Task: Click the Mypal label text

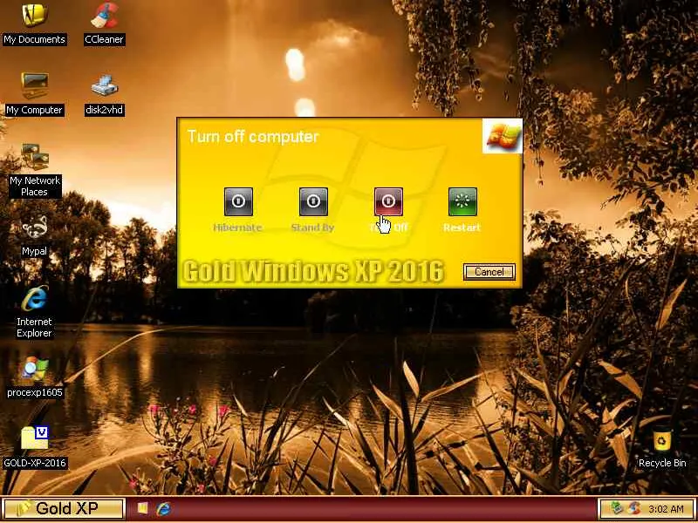Action: [35, 251]
